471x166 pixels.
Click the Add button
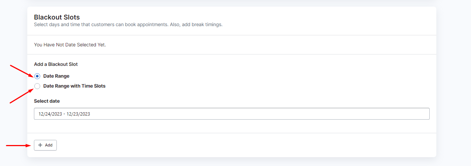pyautogui.click(x=45, y=145)
